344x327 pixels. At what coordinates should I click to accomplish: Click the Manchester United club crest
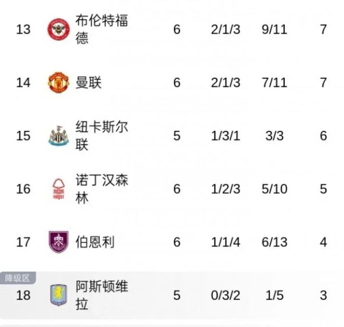(58, 82)
